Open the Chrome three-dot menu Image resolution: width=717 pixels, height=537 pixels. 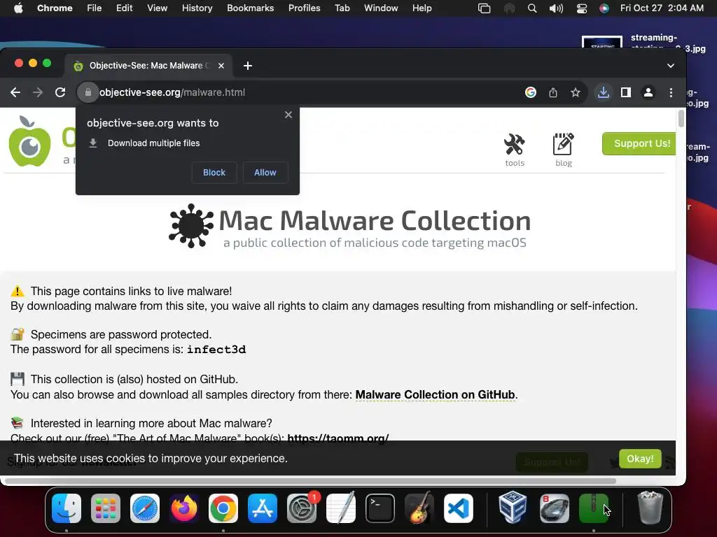coord(671,92)
